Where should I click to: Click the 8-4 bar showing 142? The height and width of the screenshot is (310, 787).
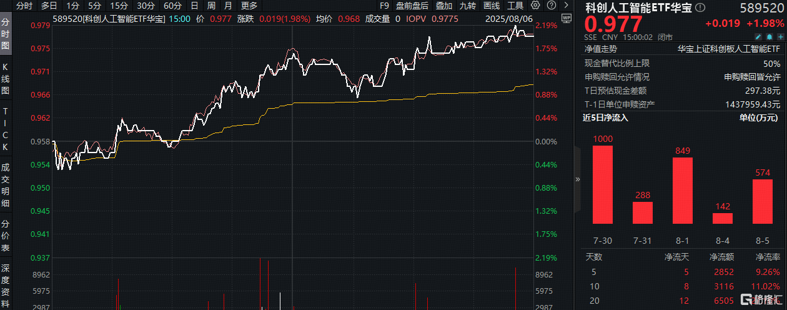pyautogui.click(x=723, y=218)
